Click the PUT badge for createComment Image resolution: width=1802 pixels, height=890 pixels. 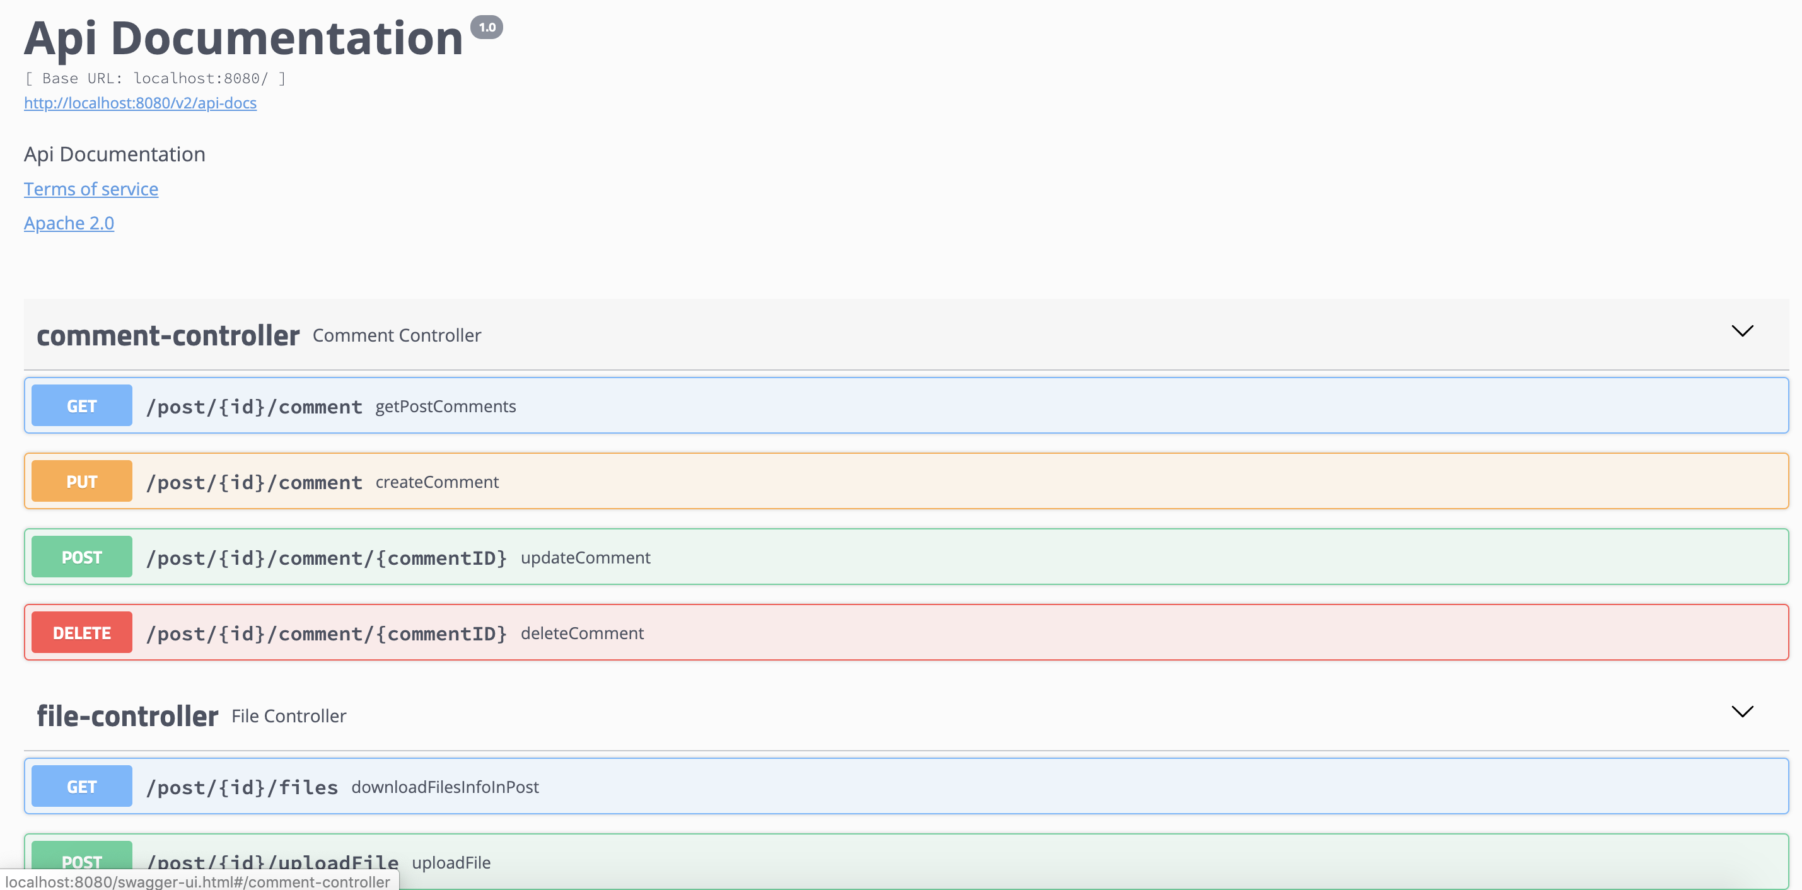(x=82, y=481)
